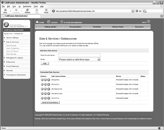Image resolution: width=164 pixels, height=130 pixels.
Task: Collapse the Data & Services section
Action: pyautogui.click(x=5, y=42)
